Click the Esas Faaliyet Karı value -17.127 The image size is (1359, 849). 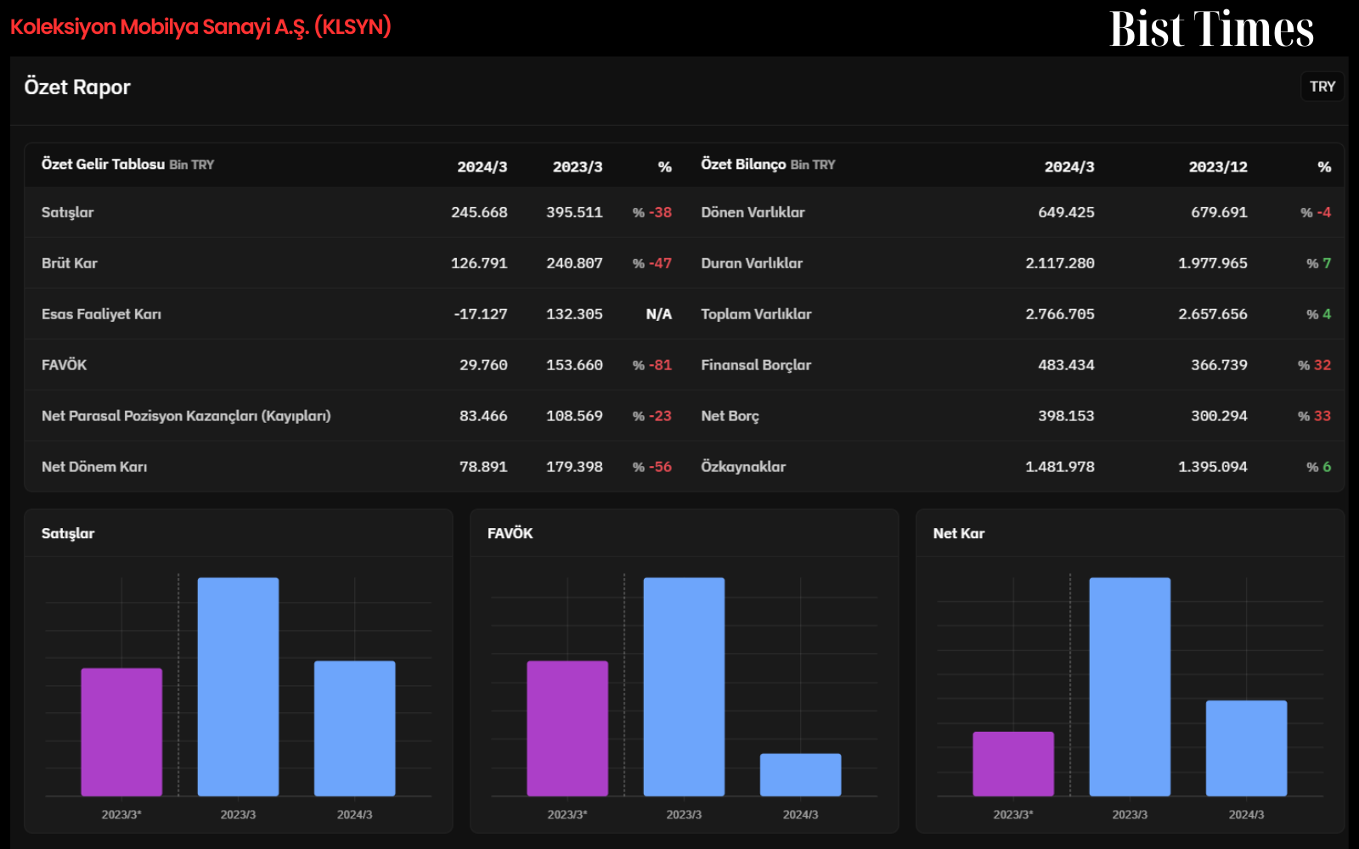tap(481, 314)
